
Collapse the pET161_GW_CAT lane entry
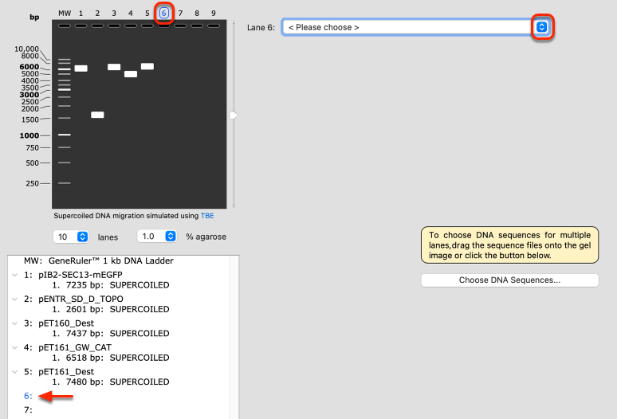14,347
